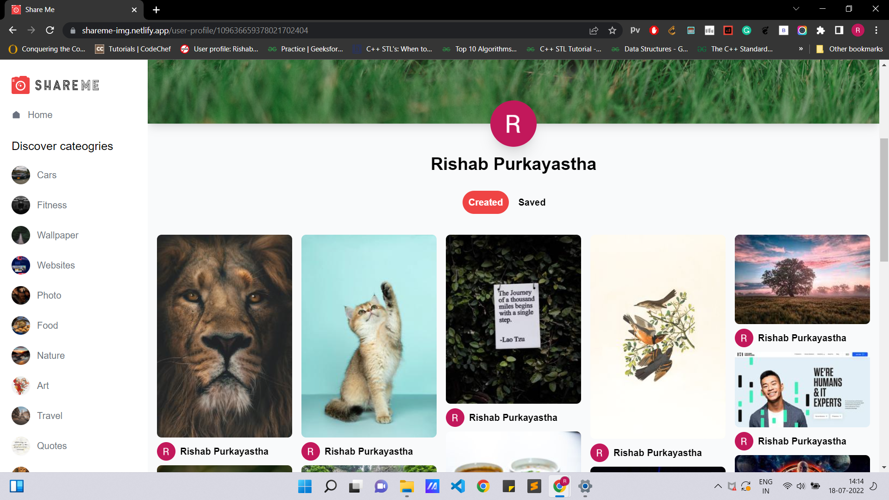The width and height of the screenshot is (889, 500).
Task: Select the Wallpaper category icon
Action: point(20,235)
